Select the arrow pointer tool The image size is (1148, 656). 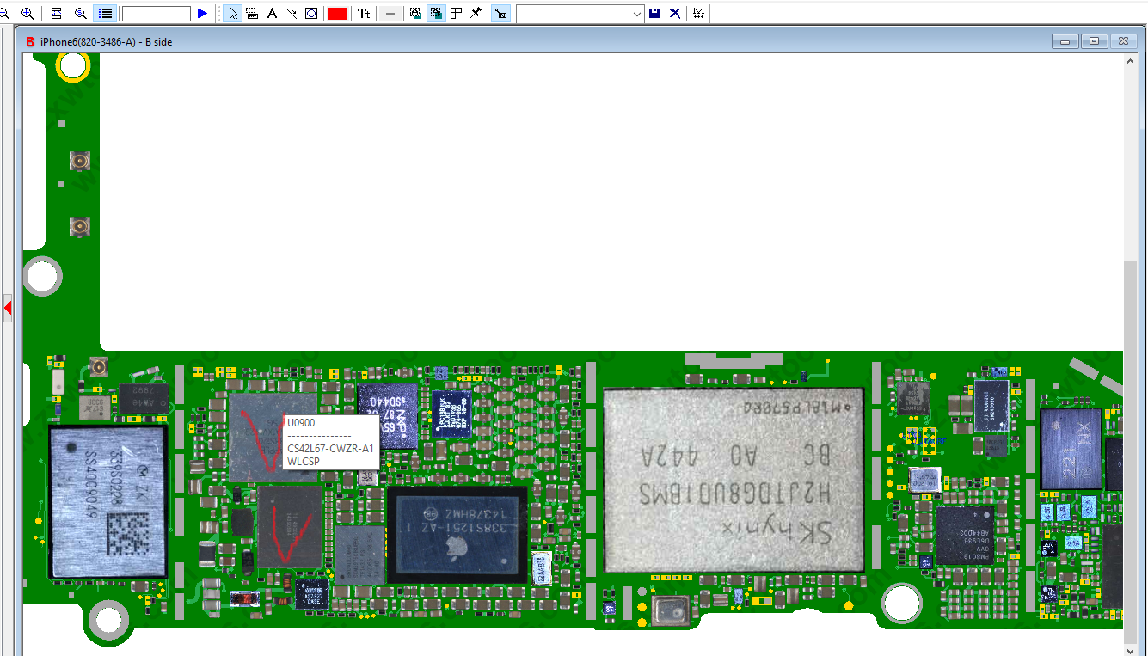point(233,14)
